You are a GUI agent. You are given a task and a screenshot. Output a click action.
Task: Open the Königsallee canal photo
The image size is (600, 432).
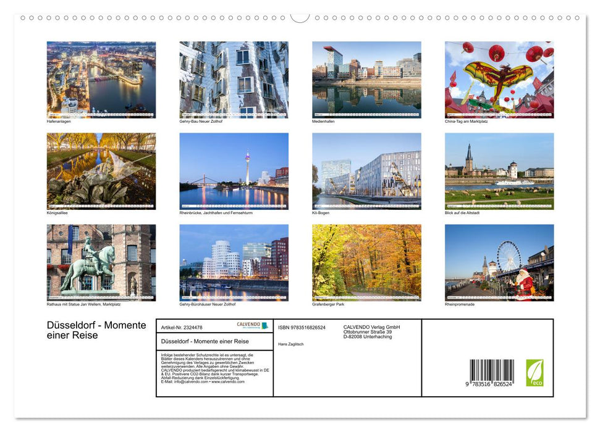coord(101,171)
